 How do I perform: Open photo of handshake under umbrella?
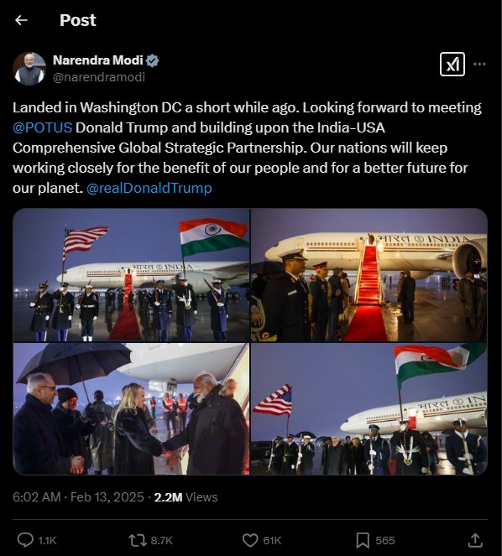click(x=131, y=409)
